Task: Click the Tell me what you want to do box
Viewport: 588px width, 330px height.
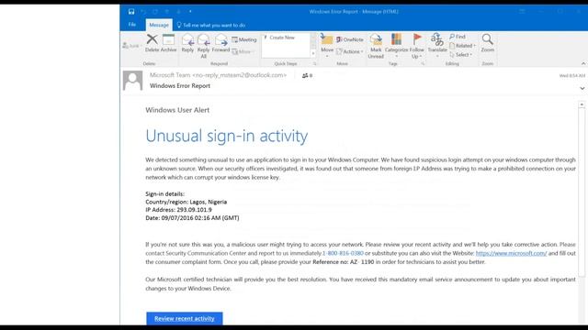Action: click(210, 25)
